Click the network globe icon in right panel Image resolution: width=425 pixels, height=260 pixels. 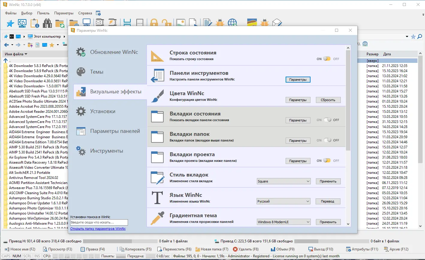tap(365, 44)
